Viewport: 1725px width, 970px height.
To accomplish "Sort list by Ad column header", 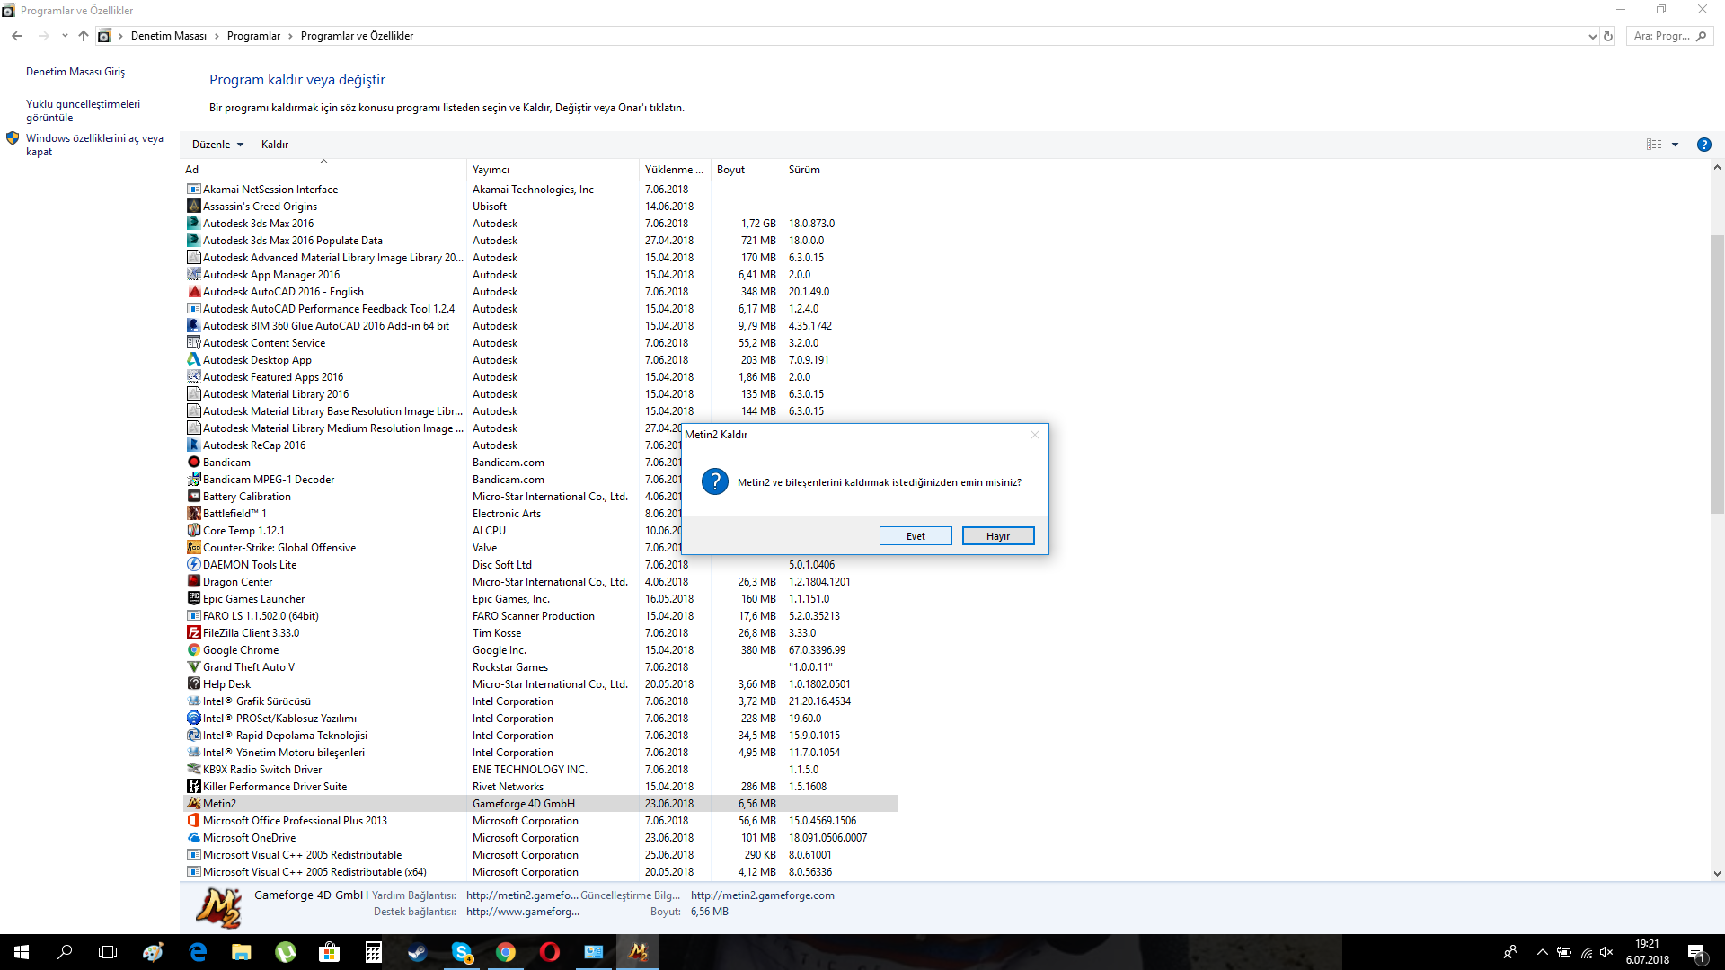I will [323, 170].
